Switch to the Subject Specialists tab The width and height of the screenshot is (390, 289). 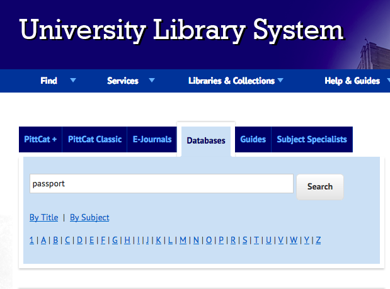(312, 139)
